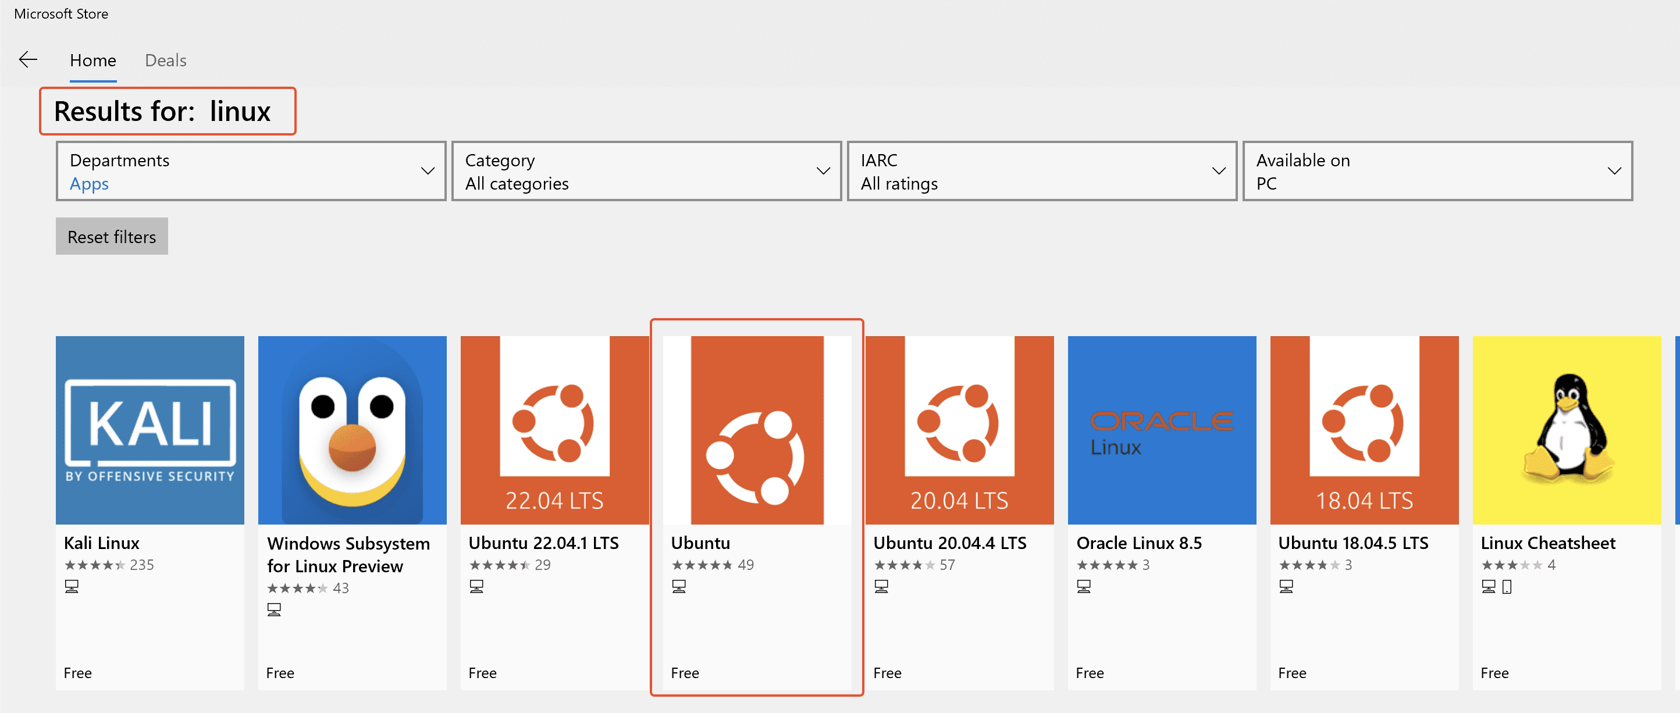Click the Free price under Ubuntu 20.04.4 LTS
Viewport: 1680px width, 713px height.
point(888,673)
